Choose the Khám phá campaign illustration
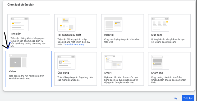The image size is (197, 101). click(160, 62)
